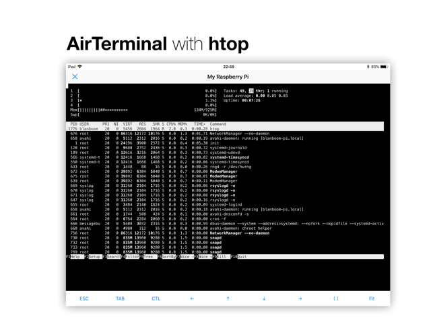Tap the My Raspberry Pi title
The image size is (433, 324).
click(x=228, y=77)
